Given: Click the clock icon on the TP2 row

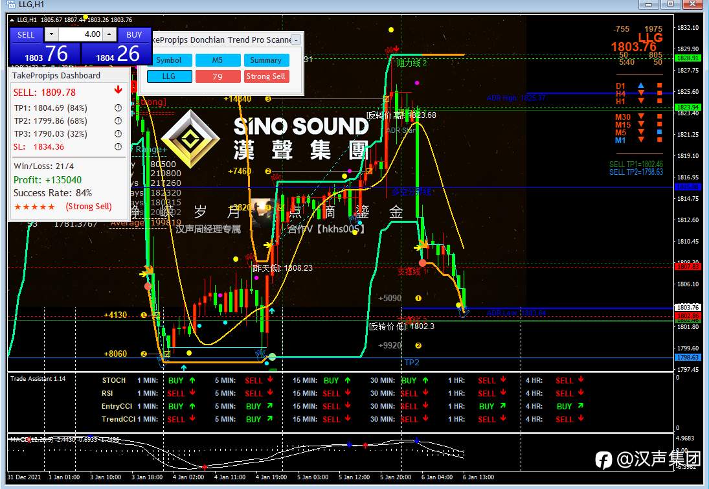Looking at the screenshot, I should click(118, 120).
